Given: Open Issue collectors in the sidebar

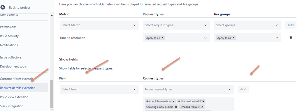Looking at the screenshot, I should pos(11,57).
